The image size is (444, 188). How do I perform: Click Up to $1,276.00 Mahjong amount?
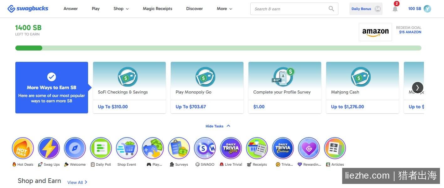point(347,107)
